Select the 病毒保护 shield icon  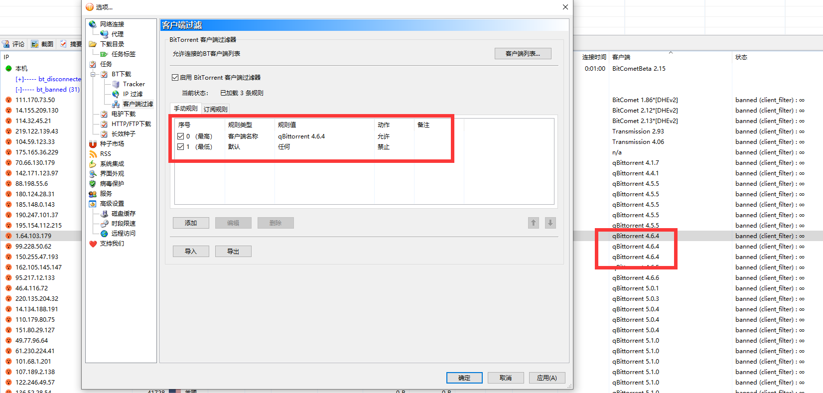click(93, 183)
